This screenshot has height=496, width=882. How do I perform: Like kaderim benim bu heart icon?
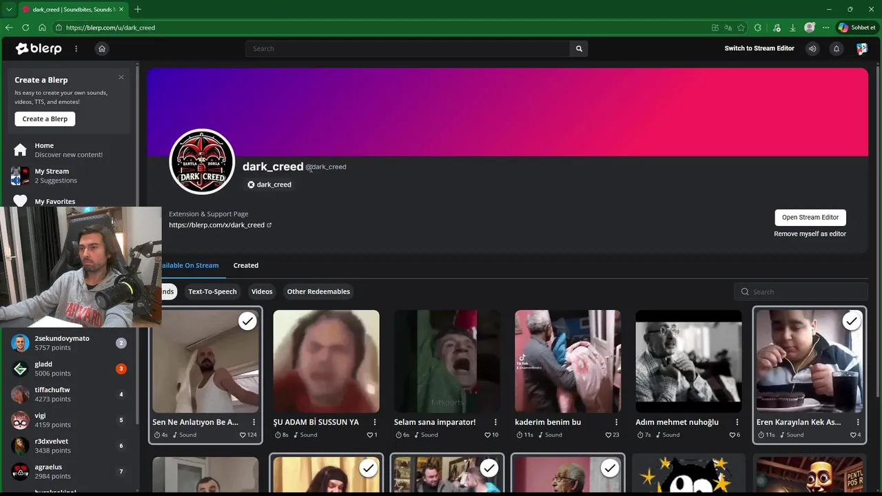pos(608,435)
